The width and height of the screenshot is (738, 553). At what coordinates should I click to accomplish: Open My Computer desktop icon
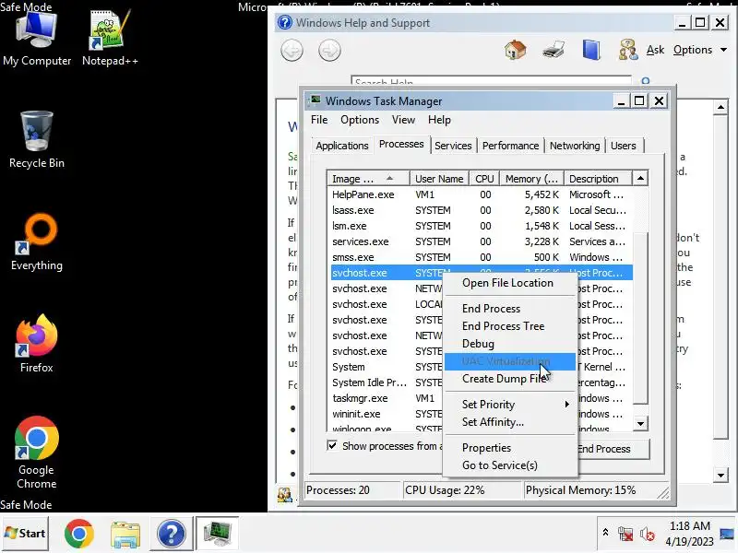[37, 38]
